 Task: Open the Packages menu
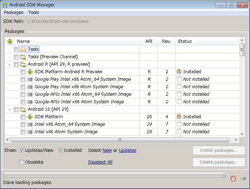click(x=14, y=12)
